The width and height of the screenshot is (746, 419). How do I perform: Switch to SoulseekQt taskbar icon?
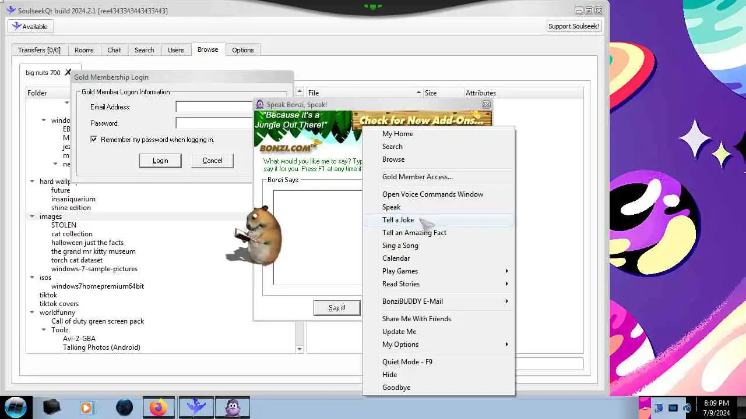click(x=196, y=407)
